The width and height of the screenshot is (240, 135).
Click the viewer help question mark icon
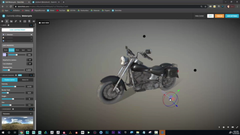coord(219,127)
